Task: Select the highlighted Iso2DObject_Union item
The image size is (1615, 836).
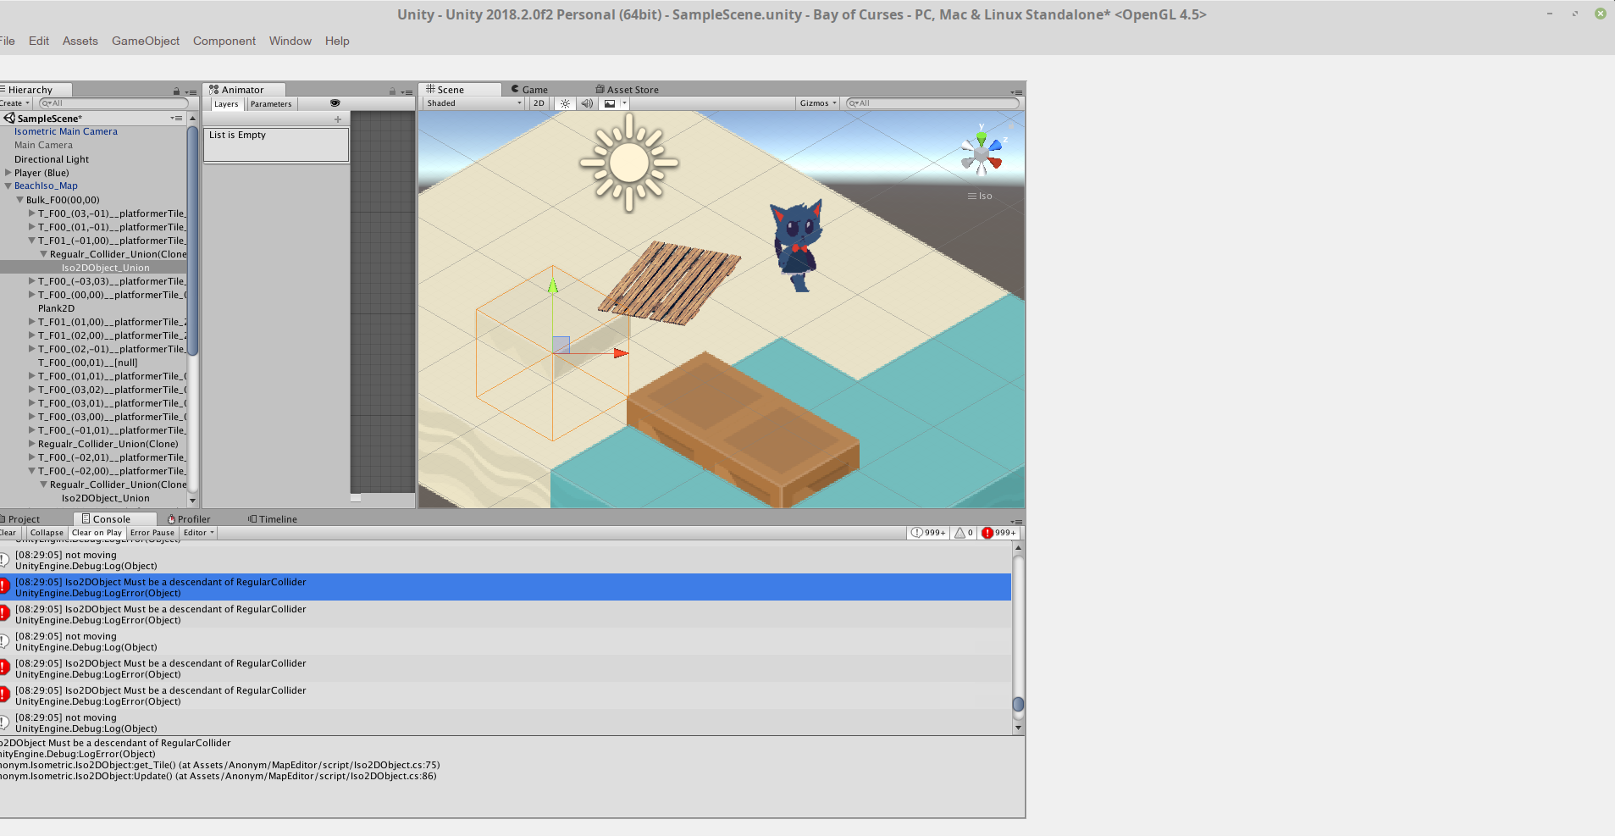Action: [x=93, y=268]
